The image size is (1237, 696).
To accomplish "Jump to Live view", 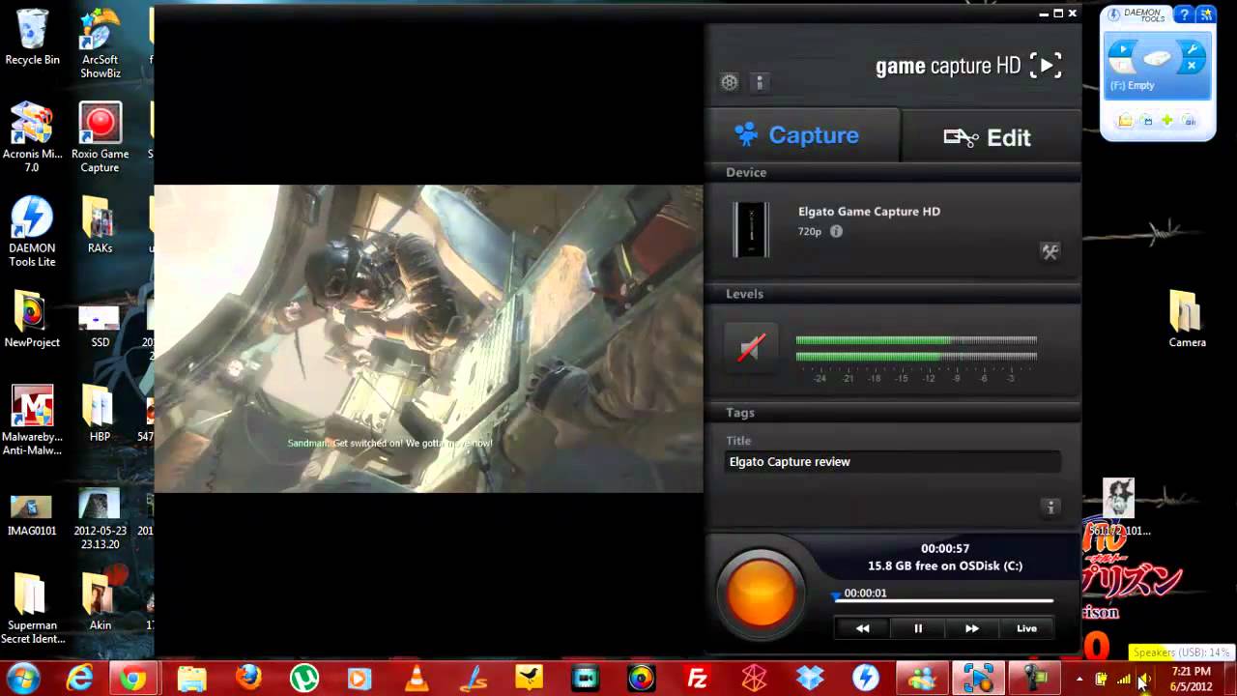I will tap(1026, 628).
